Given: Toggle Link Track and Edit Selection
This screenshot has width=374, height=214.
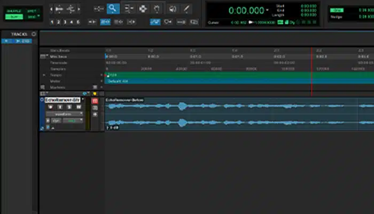Looking at the screenshot, I should coord(118,22).
